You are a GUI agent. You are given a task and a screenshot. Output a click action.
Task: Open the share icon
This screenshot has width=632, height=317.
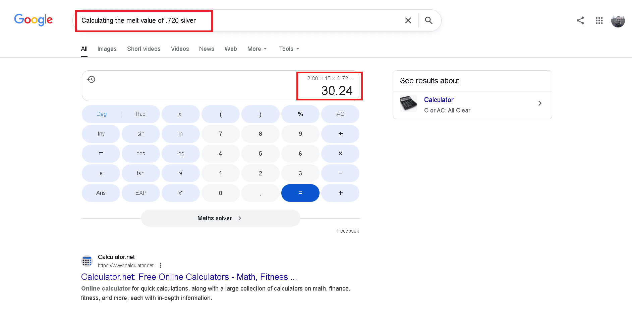[x=580, y=20]
